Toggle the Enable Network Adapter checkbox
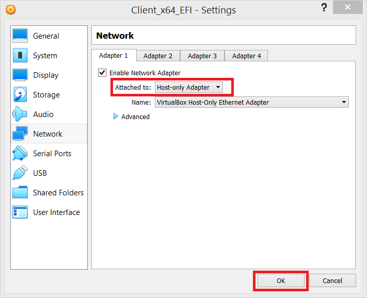 (102, 73)
